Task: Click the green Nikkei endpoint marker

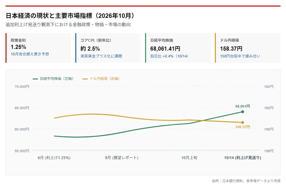Action: click(x=242, y=112)
